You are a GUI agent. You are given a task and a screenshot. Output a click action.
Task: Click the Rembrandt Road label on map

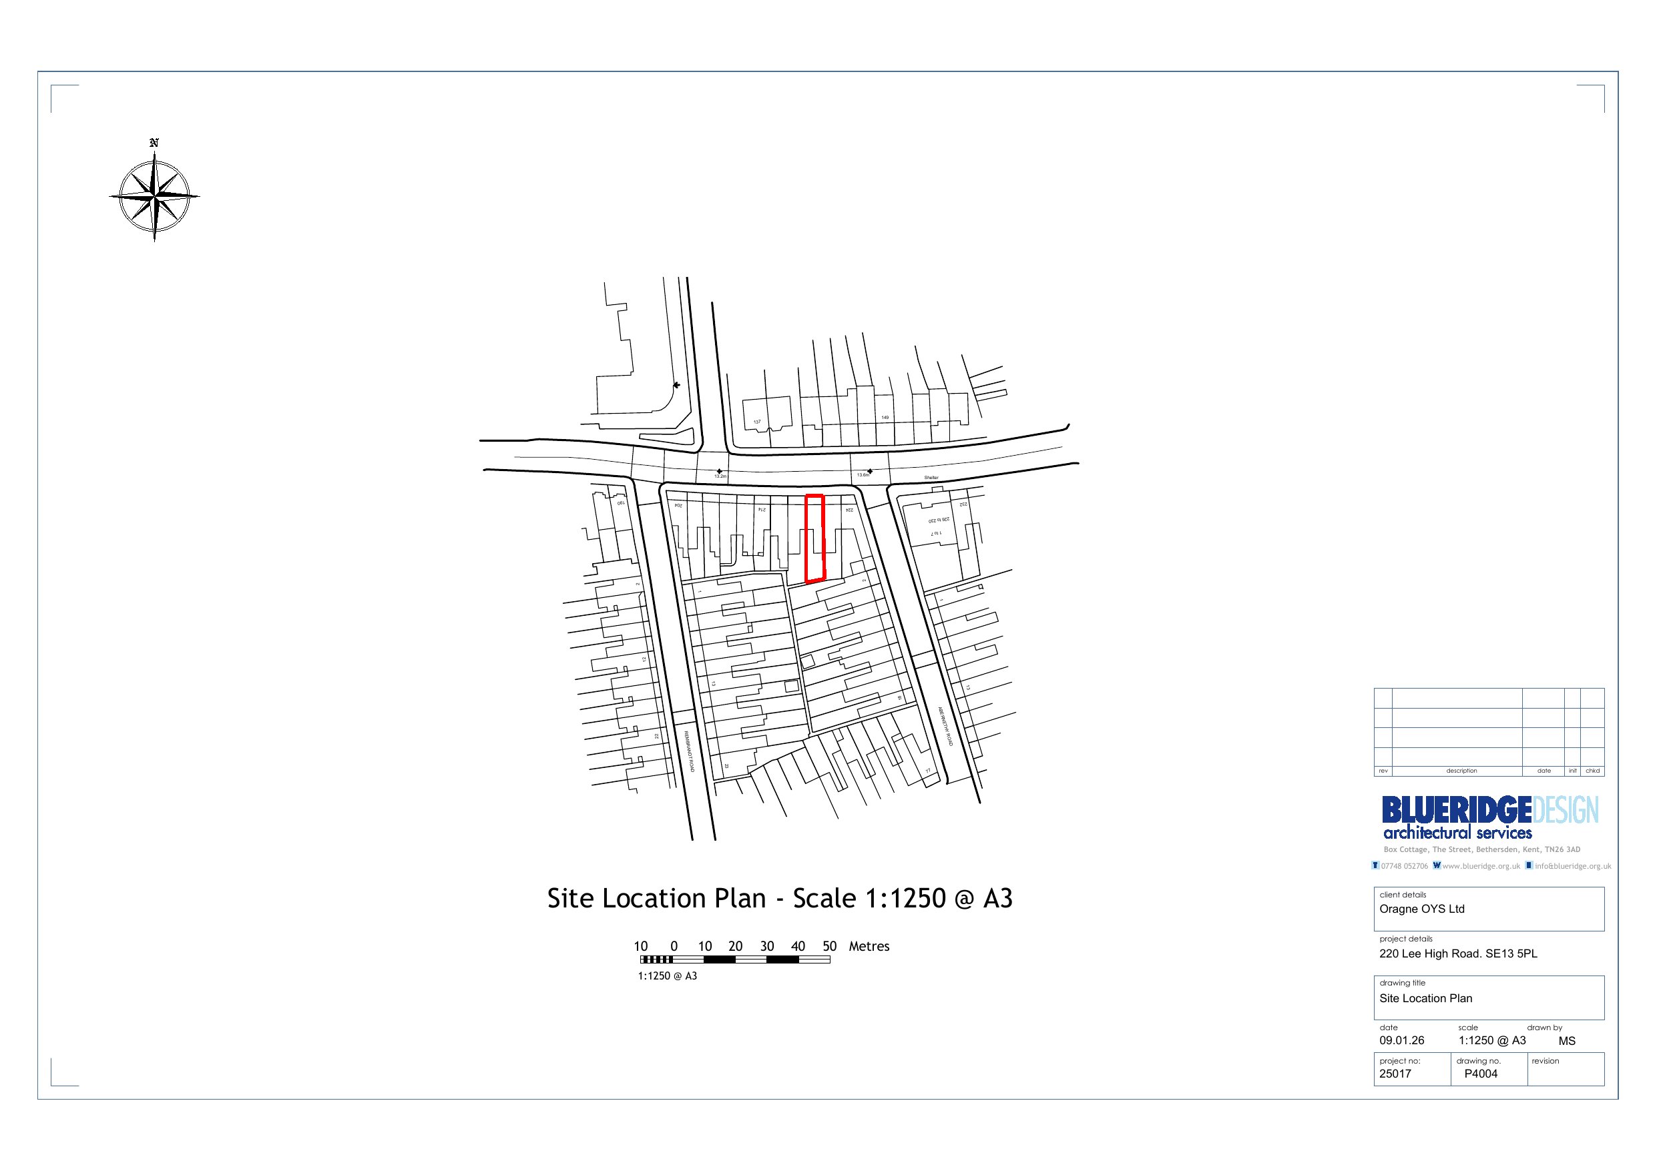689,752
